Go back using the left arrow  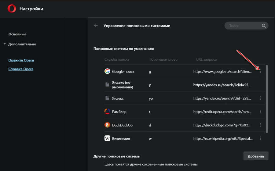click(x=96, y=26)
